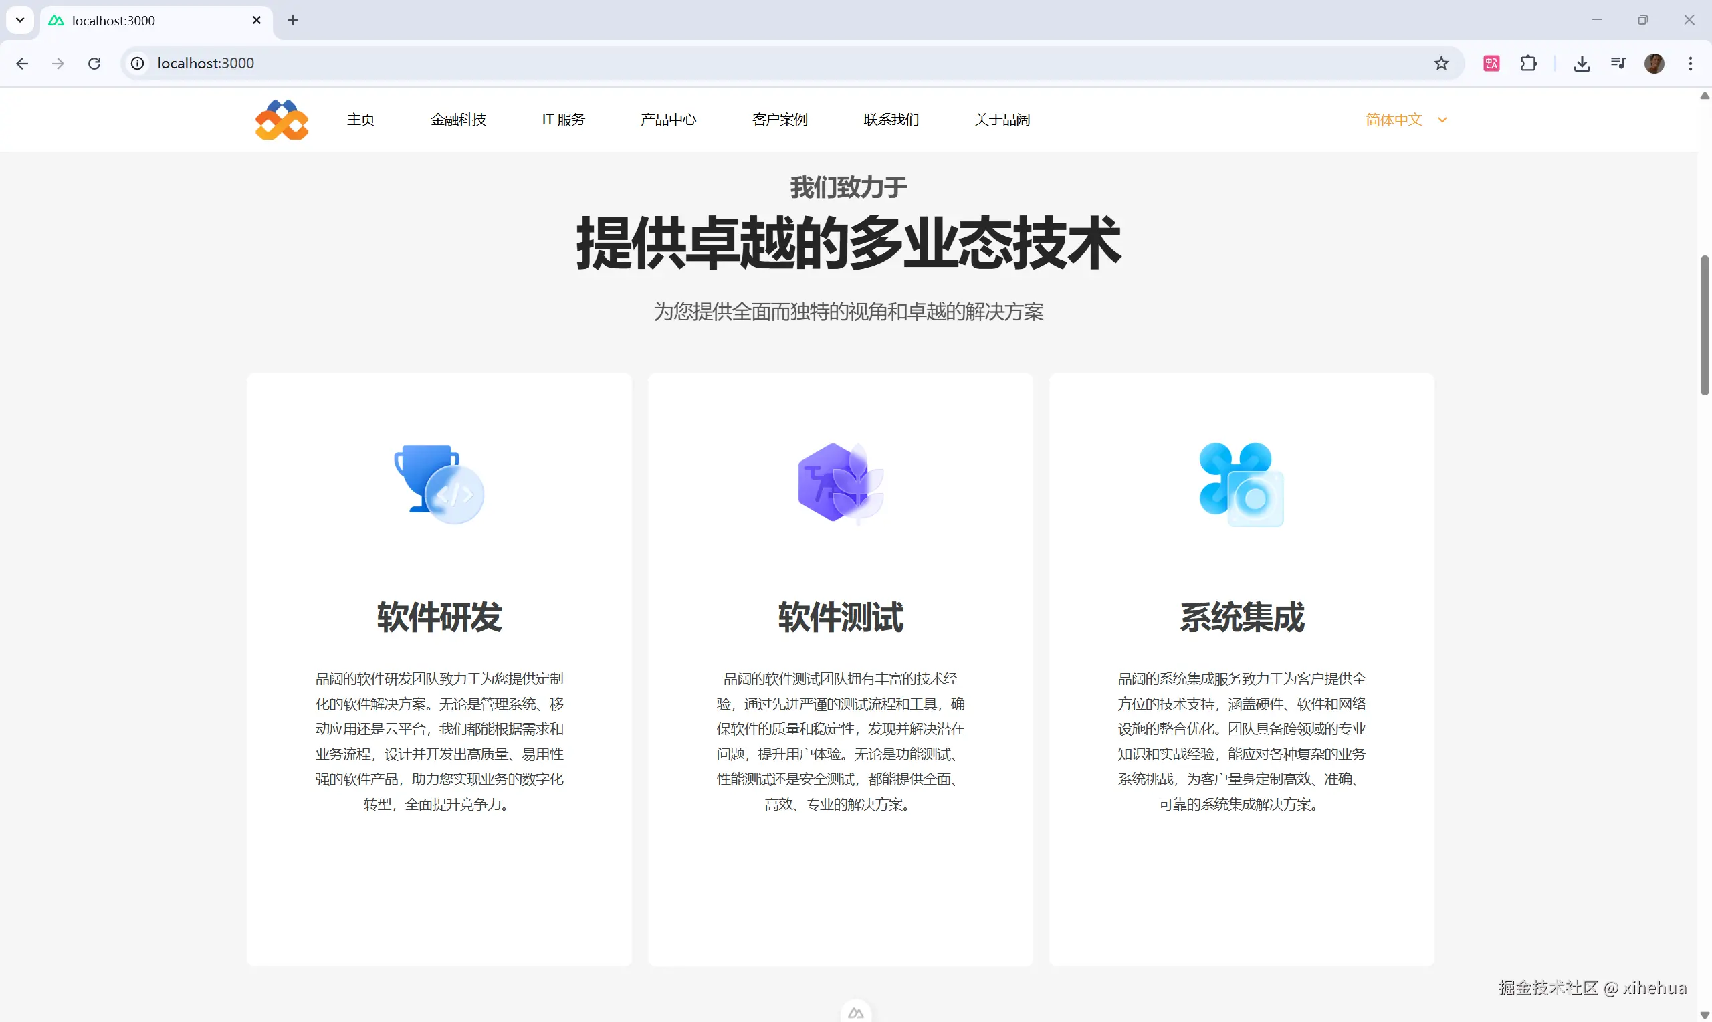
Task: Click the site logo in the navbar
Action: [282, 120]
